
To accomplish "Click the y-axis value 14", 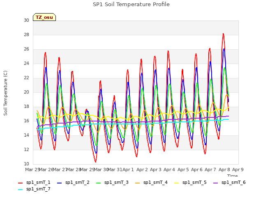I will 26,135.
